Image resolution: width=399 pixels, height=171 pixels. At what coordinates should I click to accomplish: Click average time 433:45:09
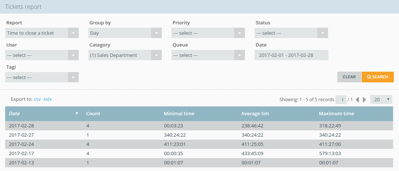click(252, 154)
